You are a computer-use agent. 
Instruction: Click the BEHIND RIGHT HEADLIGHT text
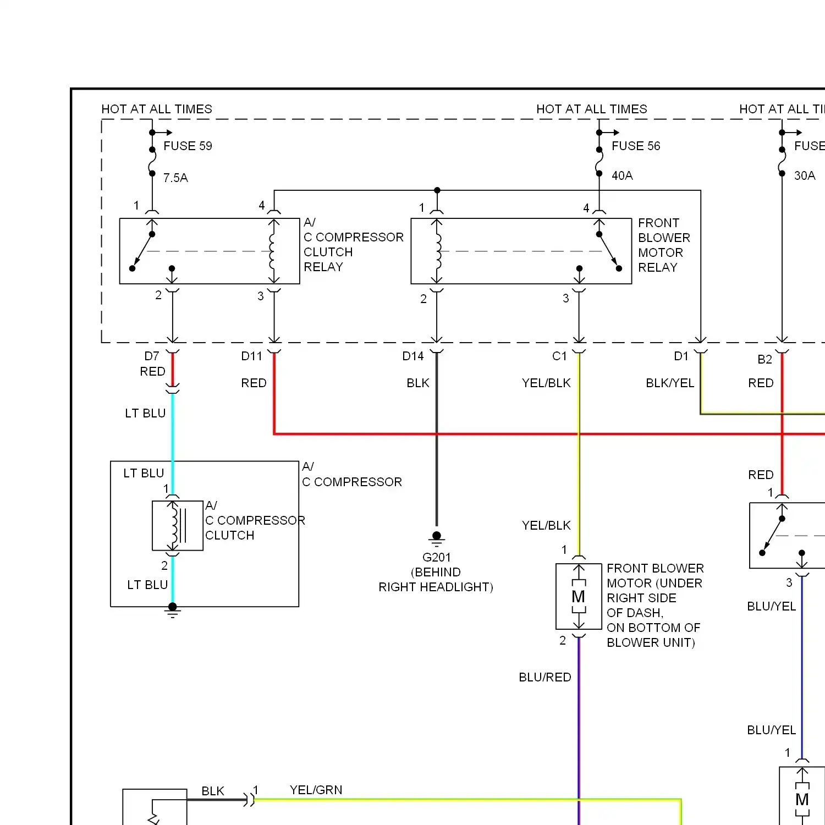tap(436, 580)
